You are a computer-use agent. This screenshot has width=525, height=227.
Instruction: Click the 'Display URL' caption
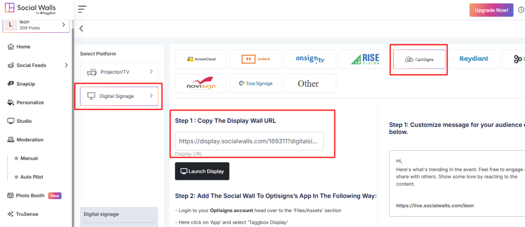[x=189, y=154]
